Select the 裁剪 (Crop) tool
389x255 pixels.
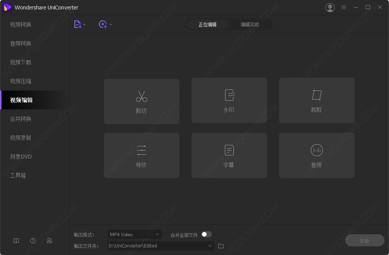click(316, 100)
